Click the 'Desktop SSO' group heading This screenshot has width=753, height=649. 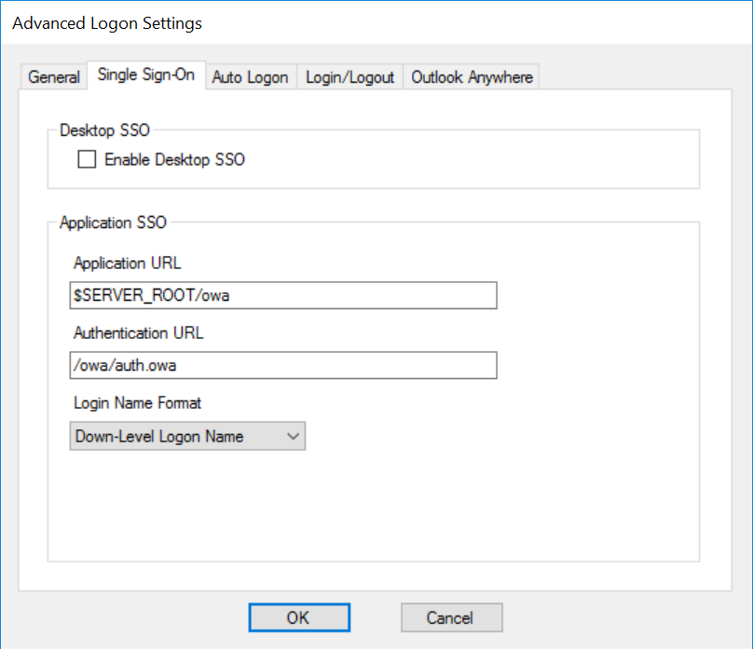click(104, 130)
